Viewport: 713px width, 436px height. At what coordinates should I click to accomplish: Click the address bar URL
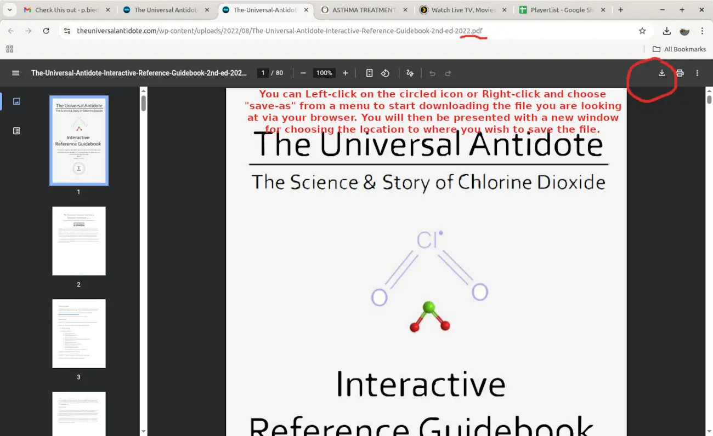tap(280, 31)
